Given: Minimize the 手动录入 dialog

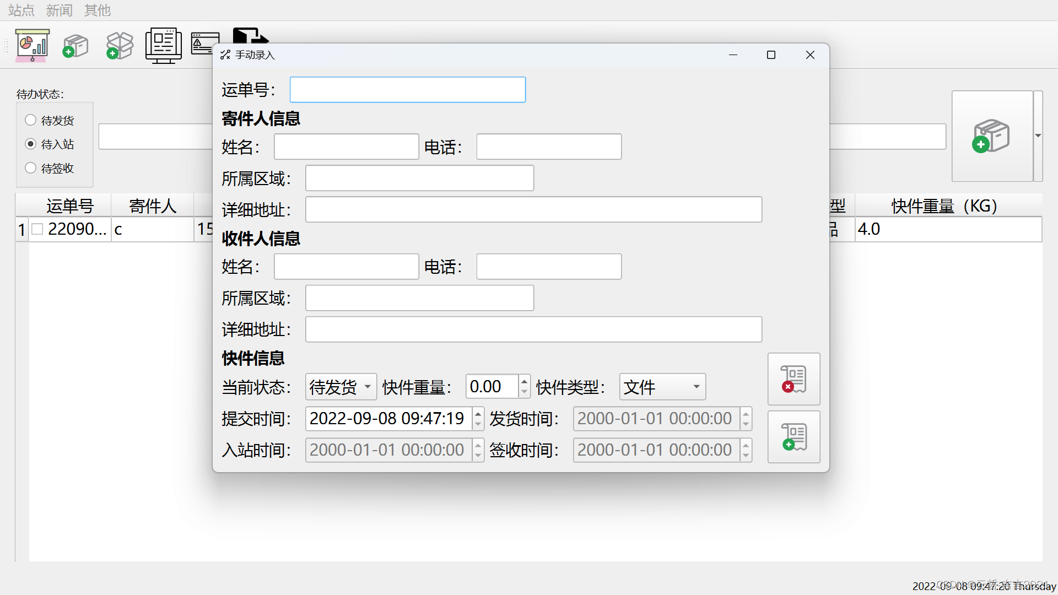Looking at the screenshot, I should 733,55.
